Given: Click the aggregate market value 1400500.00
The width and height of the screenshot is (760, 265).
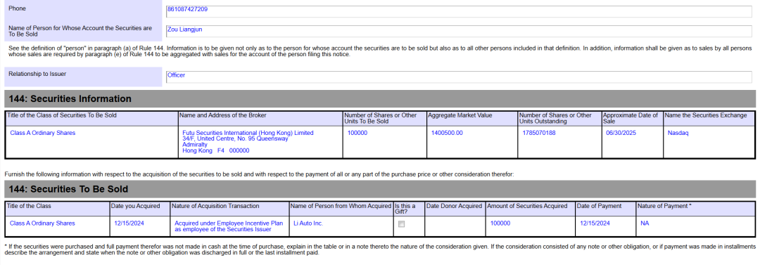Looking at the screenshot, I should (447, 133).
